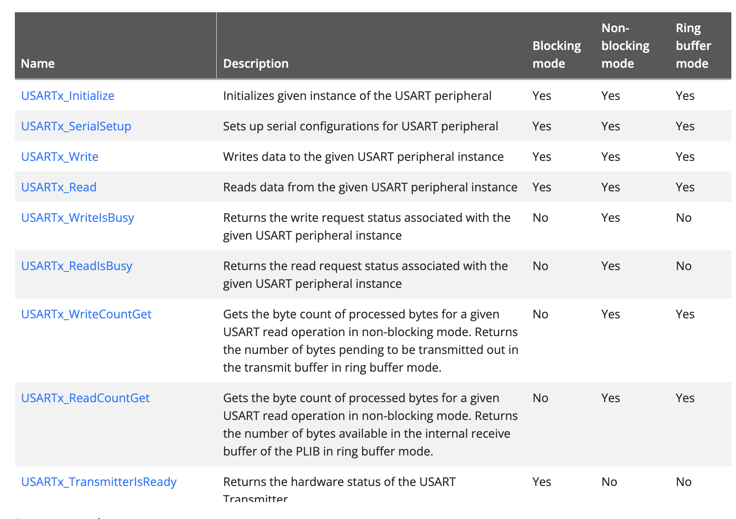Open the USARTx_ReadCountGet link
Viewport: 736px width, 519px height.
tap(85, 398)
